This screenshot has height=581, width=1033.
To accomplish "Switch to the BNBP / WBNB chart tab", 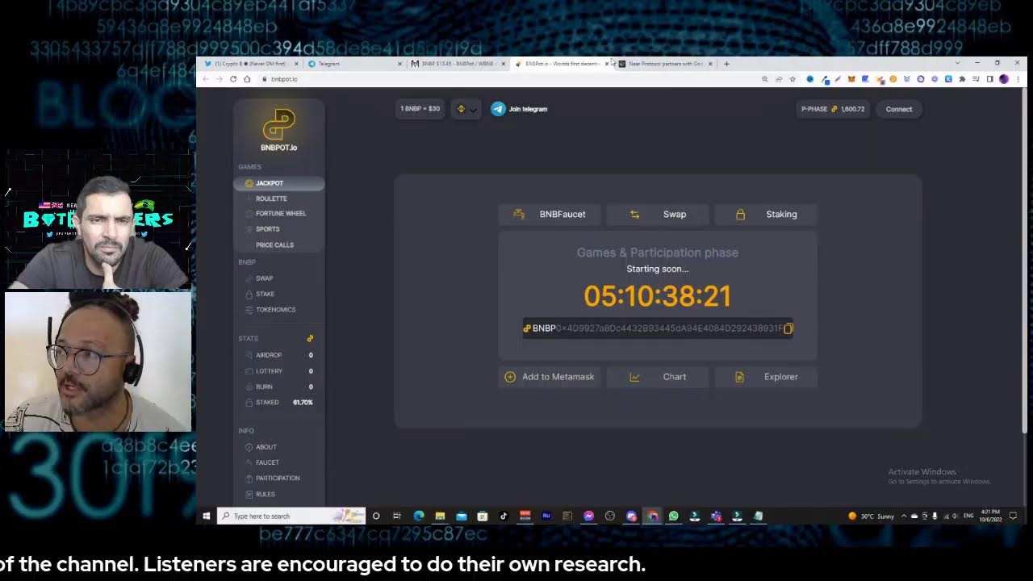I will (457, 64).
